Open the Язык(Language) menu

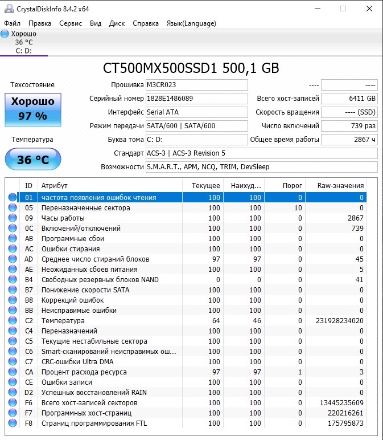[x=191, y=23]
